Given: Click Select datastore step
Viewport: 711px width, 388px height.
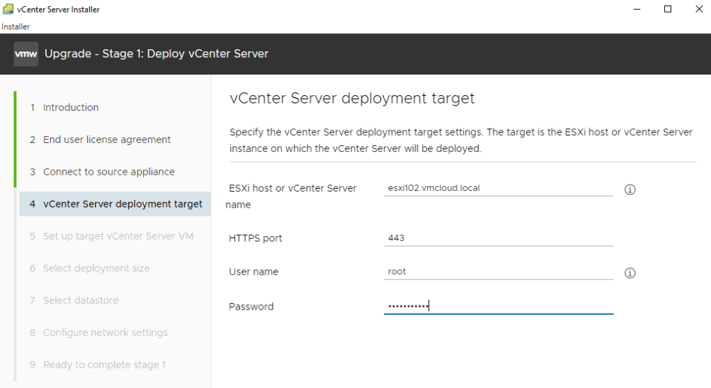Looking at the screenshot, I should point(81,301).
